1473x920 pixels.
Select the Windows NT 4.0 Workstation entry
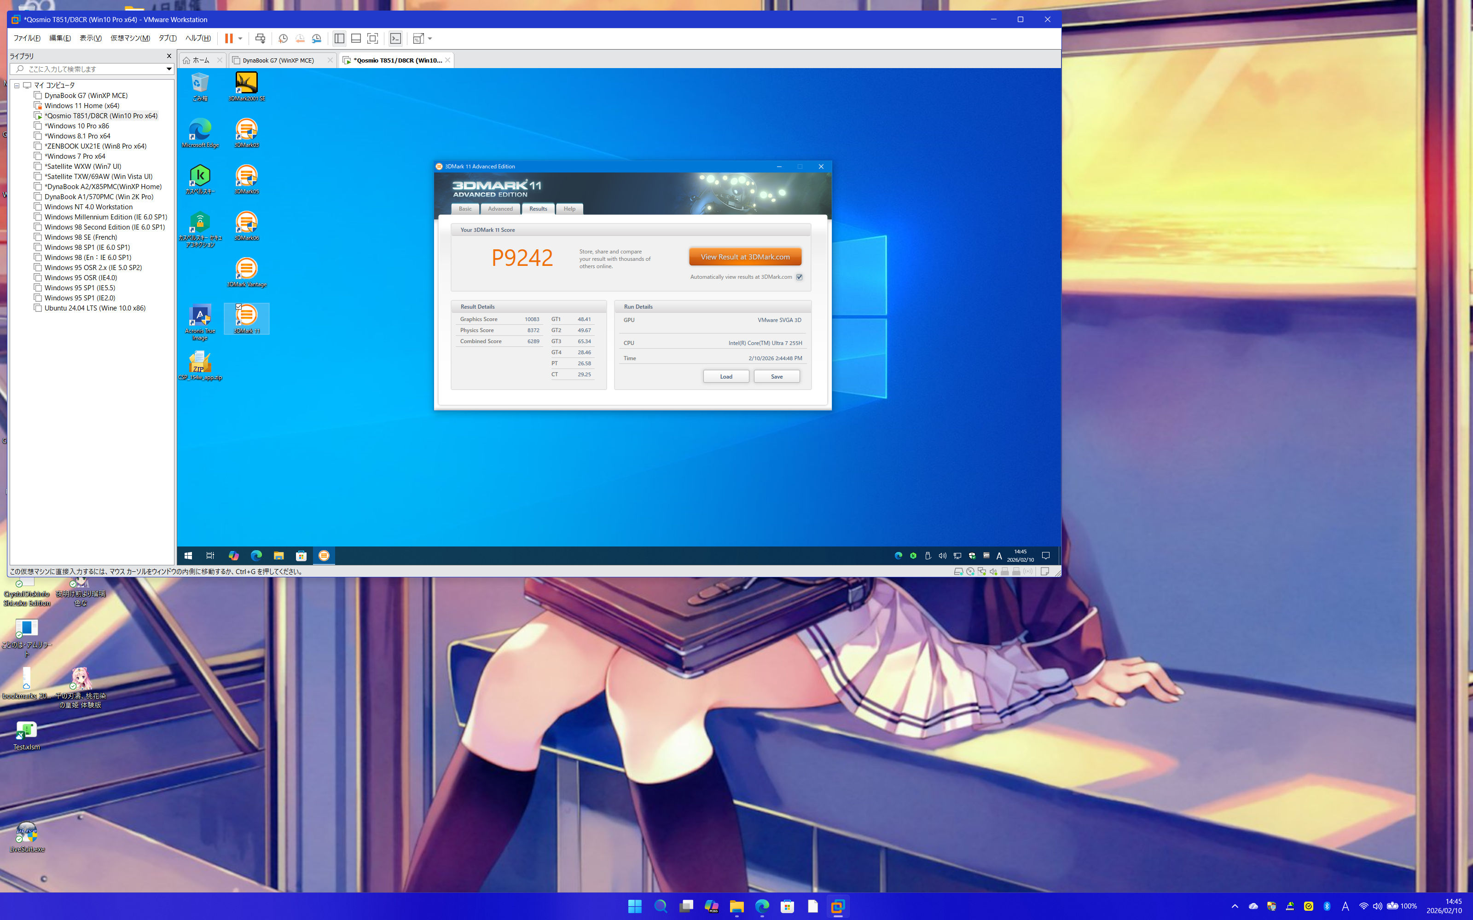88,207
